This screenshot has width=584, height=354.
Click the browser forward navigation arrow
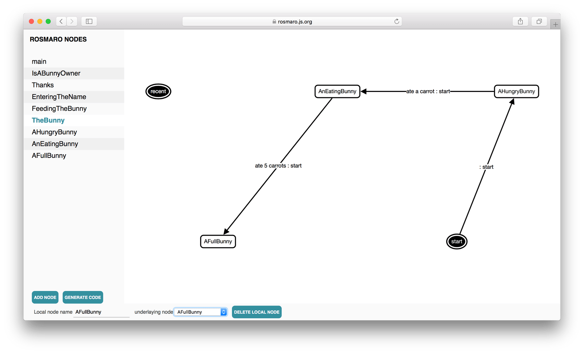[x=72, y=21]
